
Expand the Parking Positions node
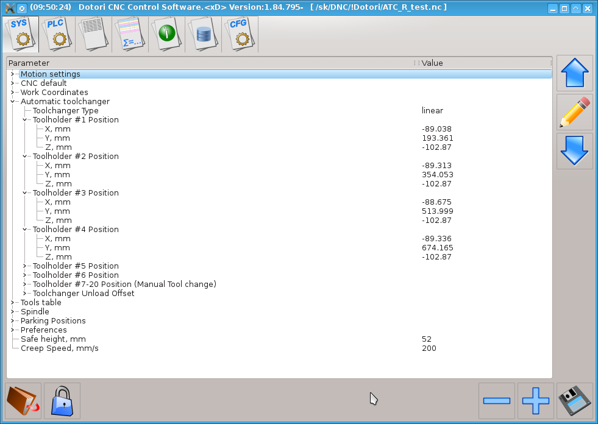click(x=13, y=321)
